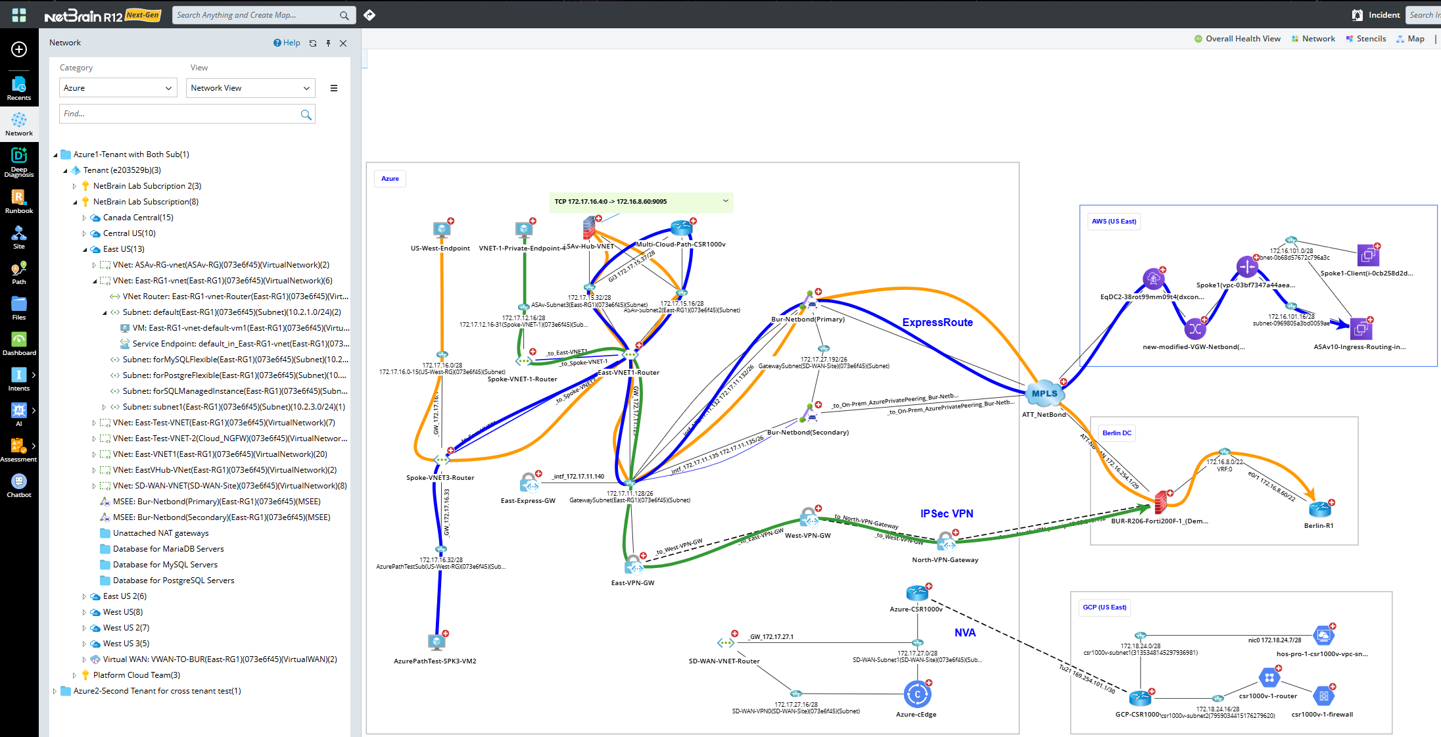Open Network pane in sidebar

(x=19, y=124)
